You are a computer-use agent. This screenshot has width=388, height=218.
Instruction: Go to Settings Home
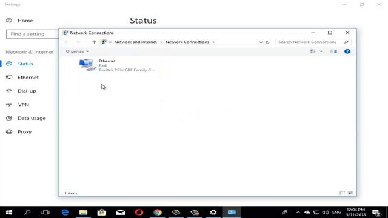19,21
